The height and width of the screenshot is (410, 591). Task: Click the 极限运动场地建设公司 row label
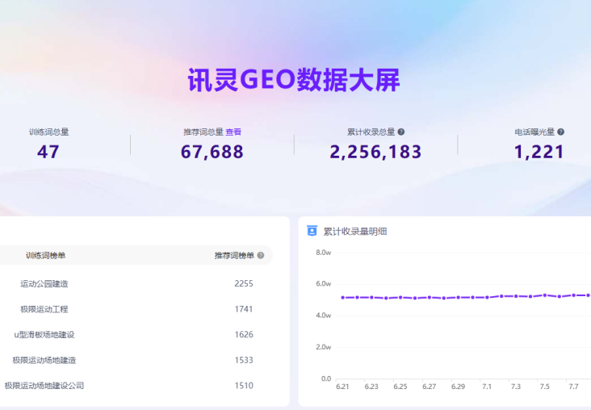click(44, 386)
